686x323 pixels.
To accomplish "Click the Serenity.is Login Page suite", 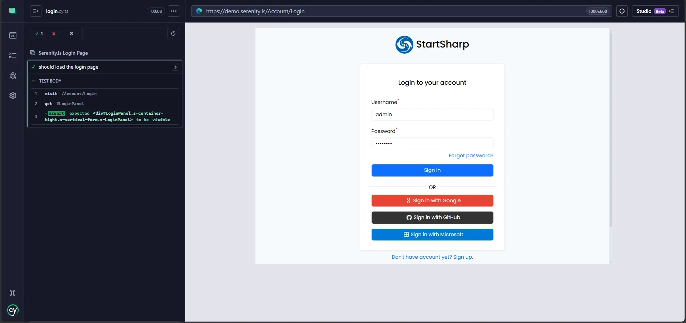I will point(63,53).
